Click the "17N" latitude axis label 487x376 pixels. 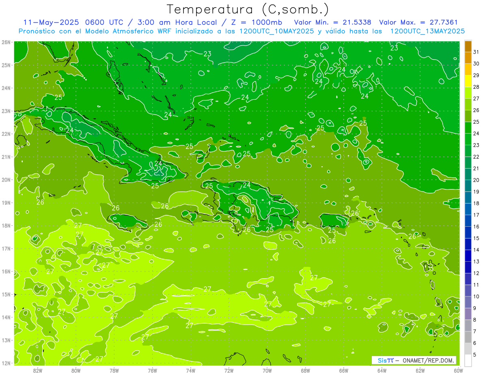point(6,248)
